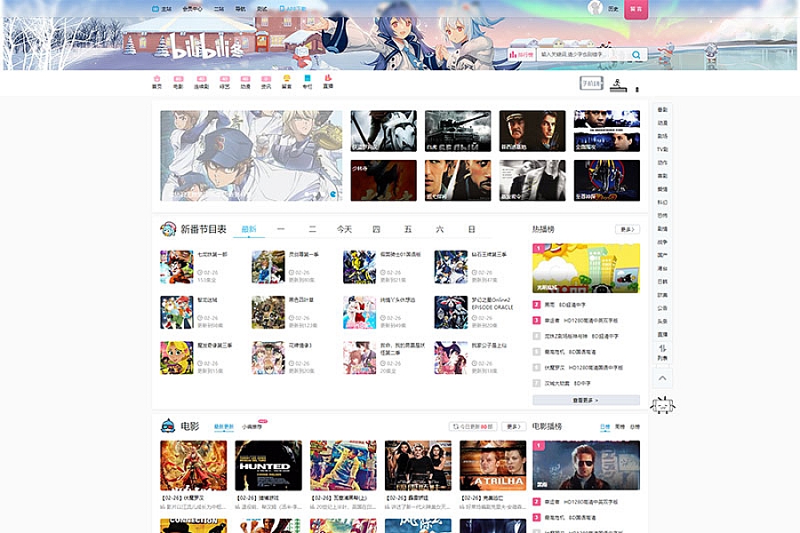Click the TV icon for 主站

156,9
